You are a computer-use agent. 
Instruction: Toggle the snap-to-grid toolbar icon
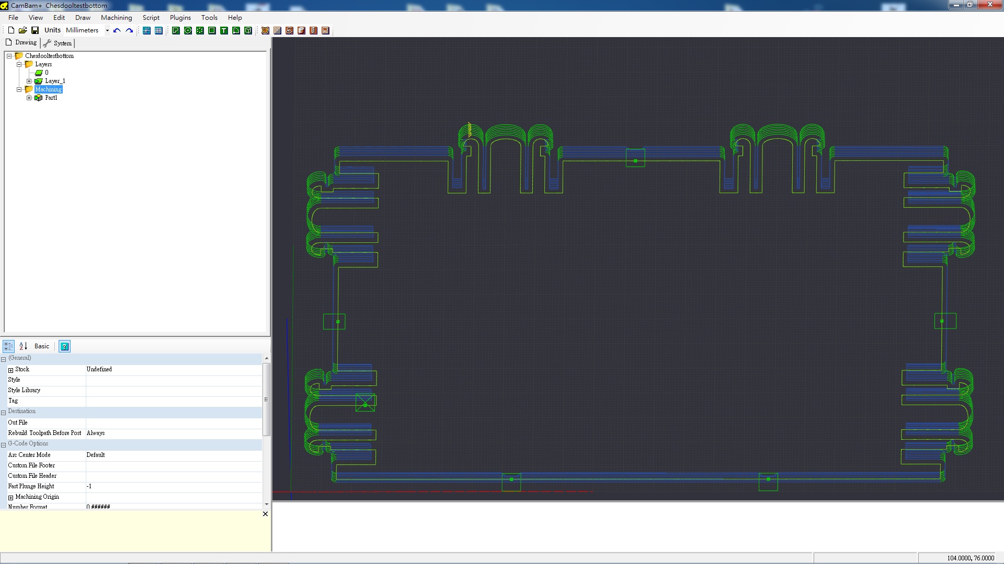coord(146,30)
